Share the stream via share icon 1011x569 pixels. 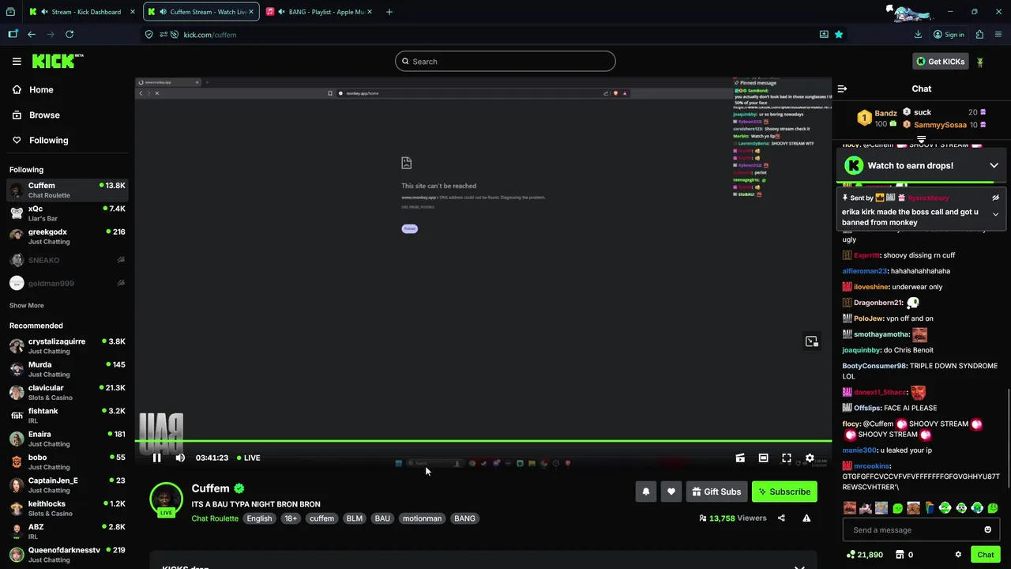[781, 518]
